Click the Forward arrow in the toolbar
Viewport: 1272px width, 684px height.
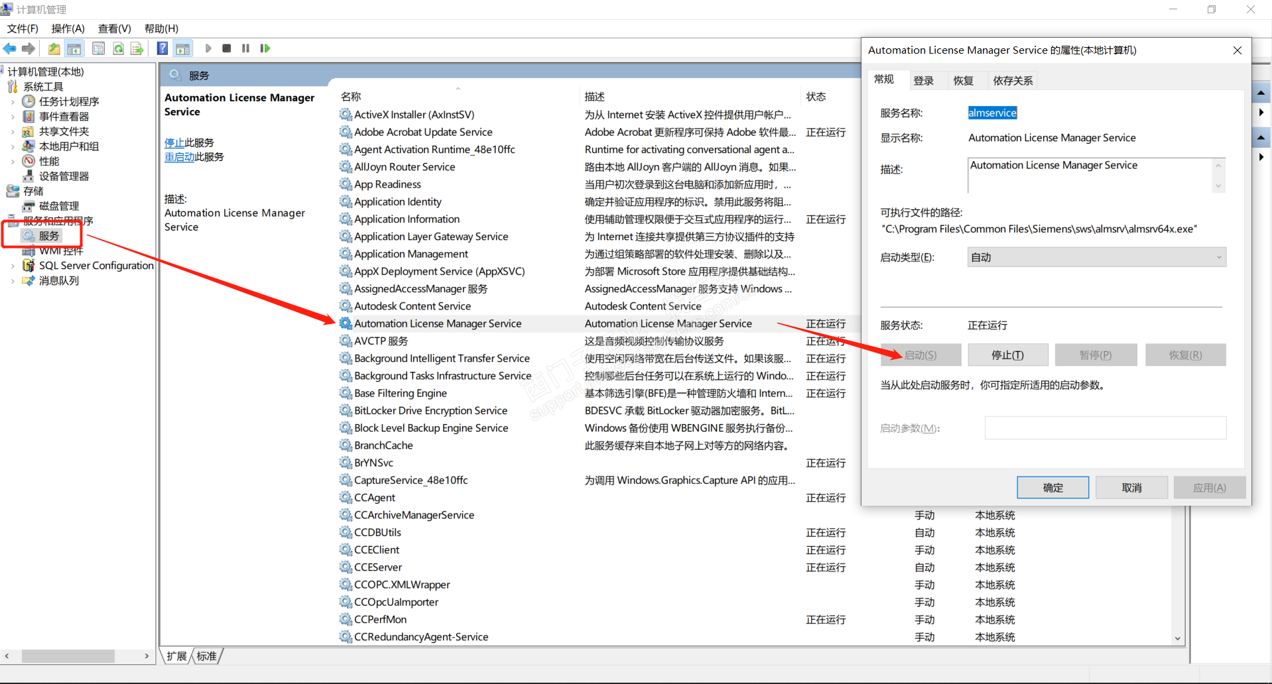[x=29, y=48]
